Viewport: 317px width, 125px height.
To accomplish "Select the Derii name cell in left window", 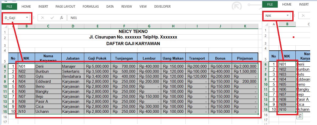I will [x=48, y=66].
